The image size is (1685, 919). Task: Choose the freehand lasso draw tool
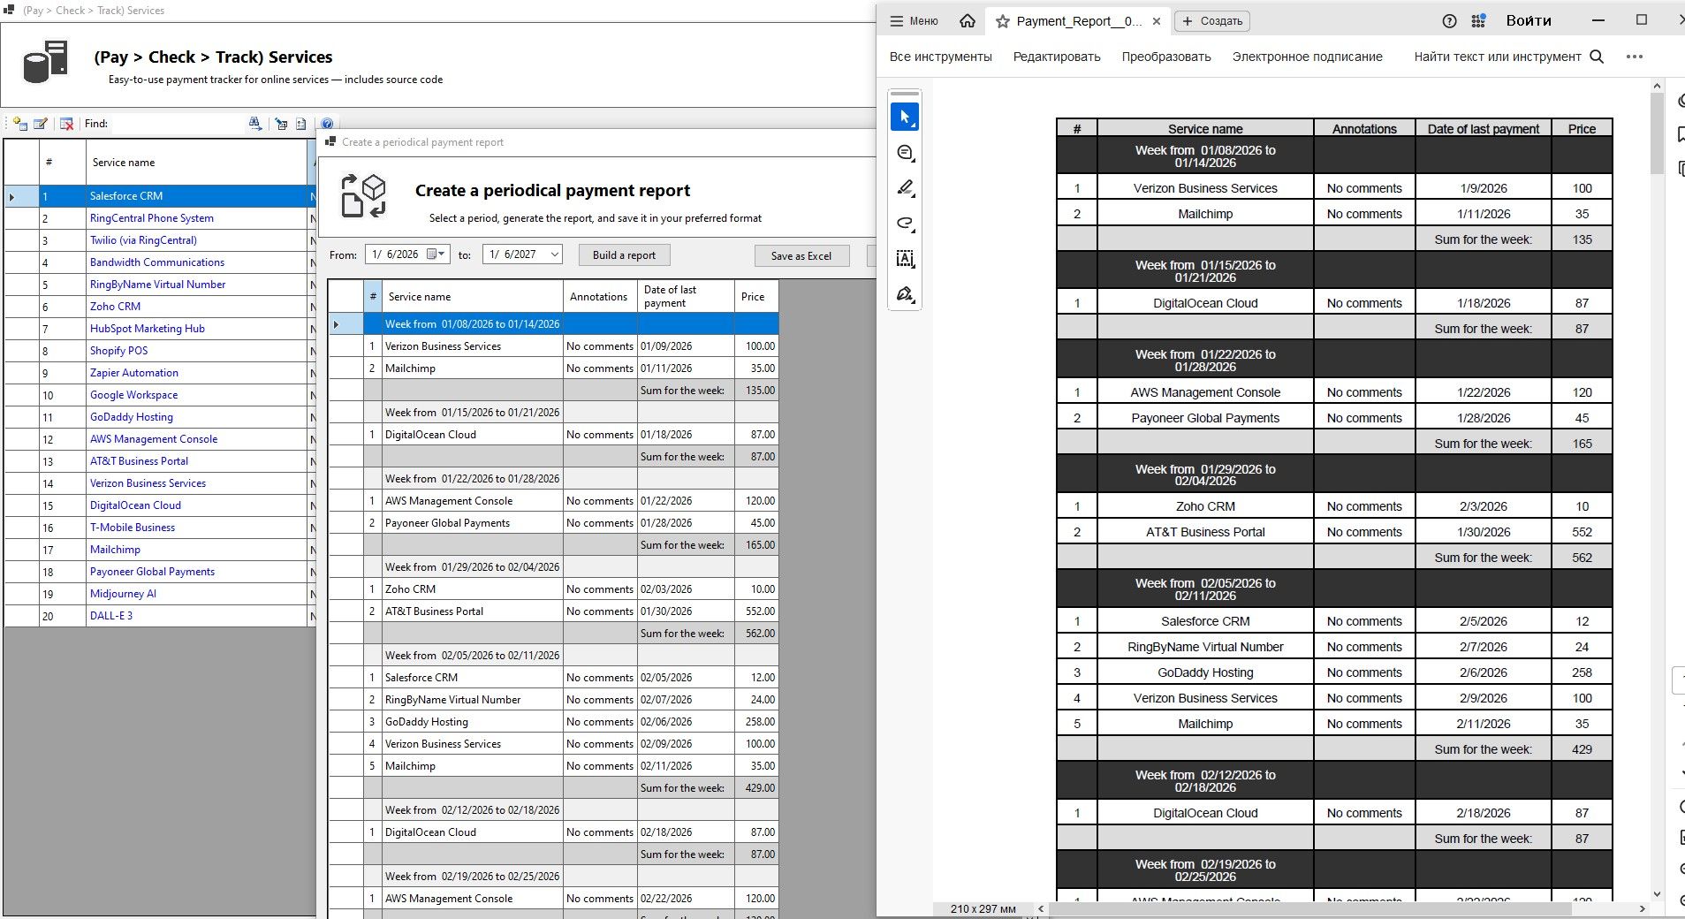coord(905,224)
